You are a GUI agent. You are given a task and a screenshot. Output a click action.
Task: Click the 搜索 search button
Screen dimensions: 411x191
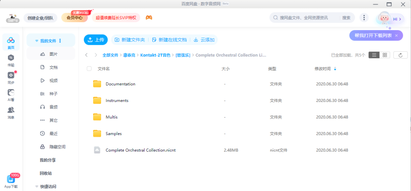coord(346,18)
